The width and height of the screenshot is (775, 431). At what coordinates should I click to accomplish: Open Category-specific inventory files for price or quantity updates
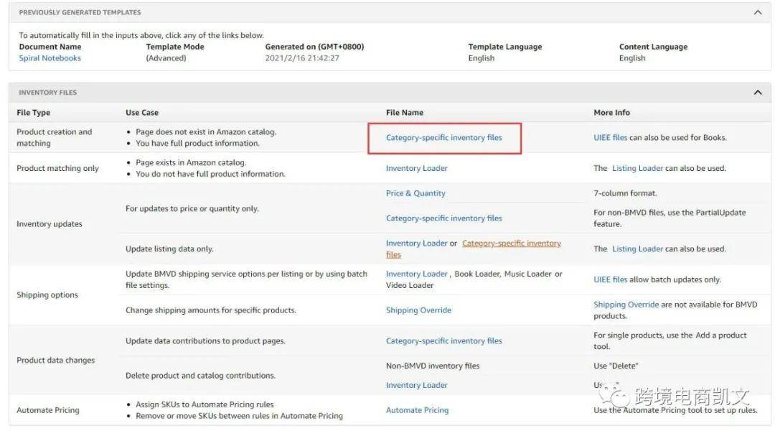coord(443,218)
